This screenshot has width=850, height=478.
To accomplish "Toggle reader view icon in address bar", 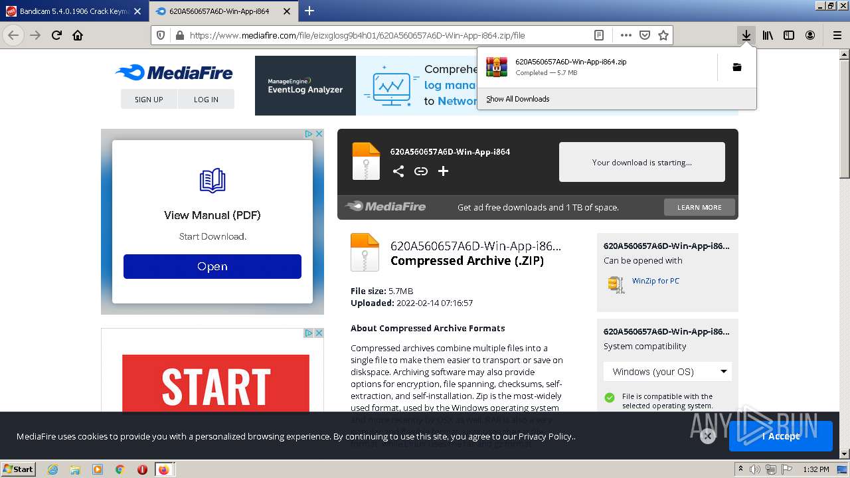I will click(x=598, y=35).
